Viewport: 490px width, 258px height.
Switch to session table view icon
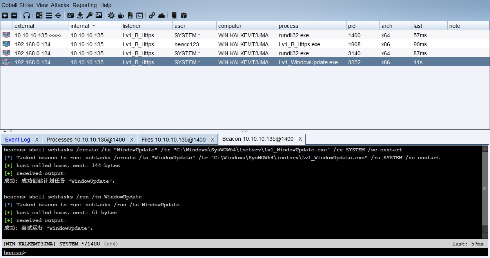[49, 15]
